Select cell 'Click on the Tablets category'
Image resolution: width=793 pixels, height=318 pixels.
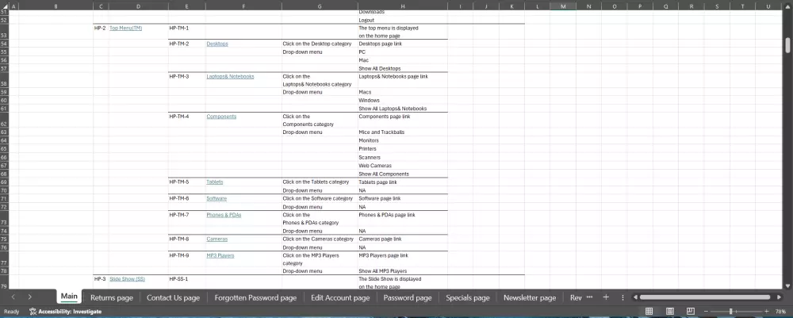pos(320,182)
